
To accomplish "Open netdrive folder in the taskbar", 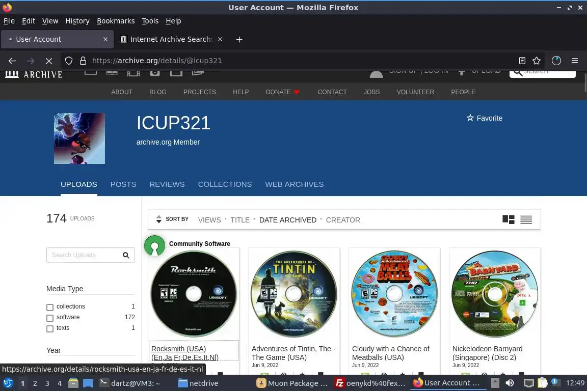I will pyautogui.click(x=198, y=383).
